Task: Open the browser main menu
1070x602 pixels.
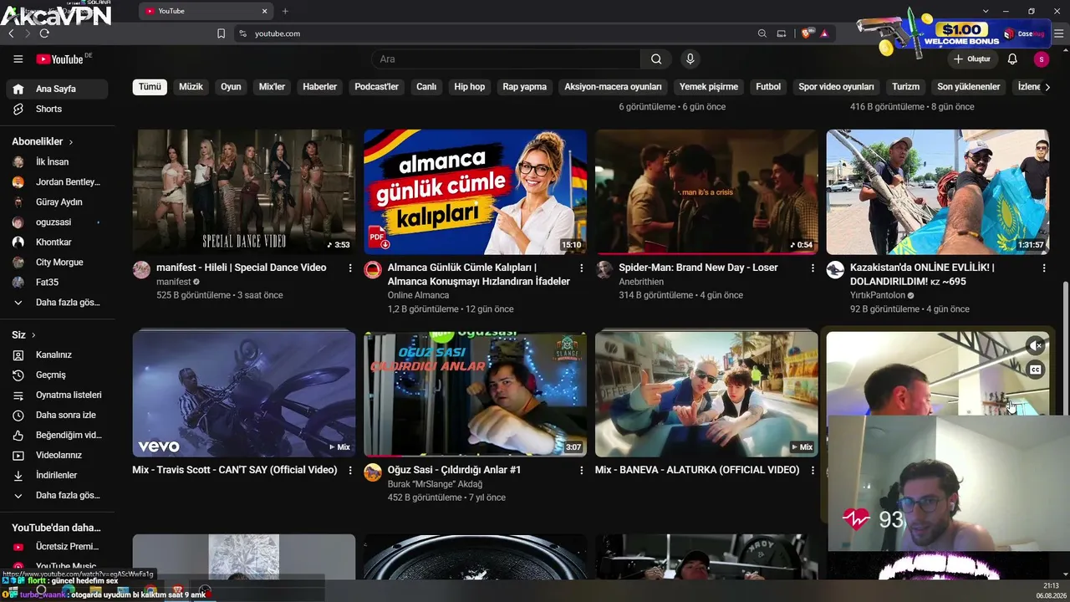Action: pyautogui.click(x=1058, y=33)
